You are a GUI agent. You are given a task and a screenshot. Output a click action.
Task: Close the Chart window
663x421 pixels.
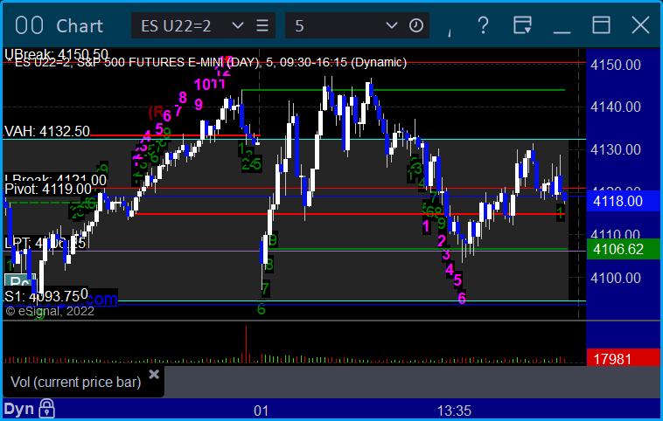pyautogui.click(x=640, y=25)
